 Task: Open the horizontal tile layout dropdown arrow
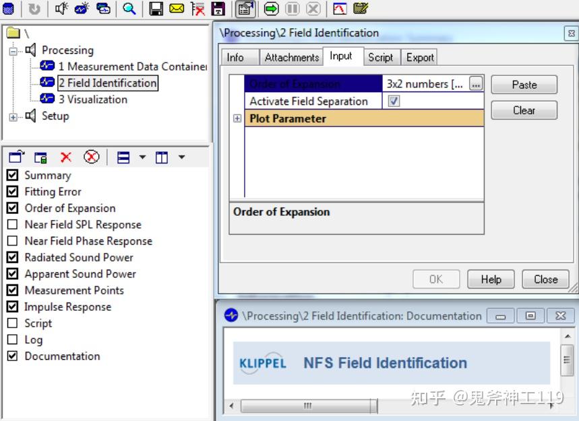point(142,157)
